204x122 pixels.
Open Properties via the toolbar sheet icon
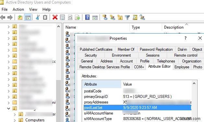click(63, 17)
